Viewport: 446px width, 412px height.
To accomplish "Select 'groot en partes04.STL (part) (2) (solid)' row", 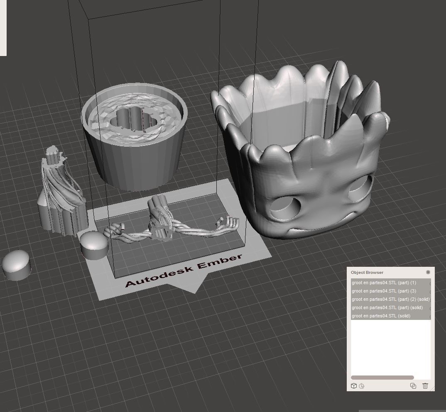I will [x=390, y=299].
